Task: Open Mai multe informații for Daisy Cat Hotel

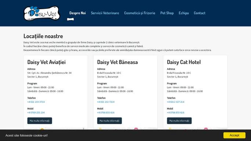Action: 179,121
